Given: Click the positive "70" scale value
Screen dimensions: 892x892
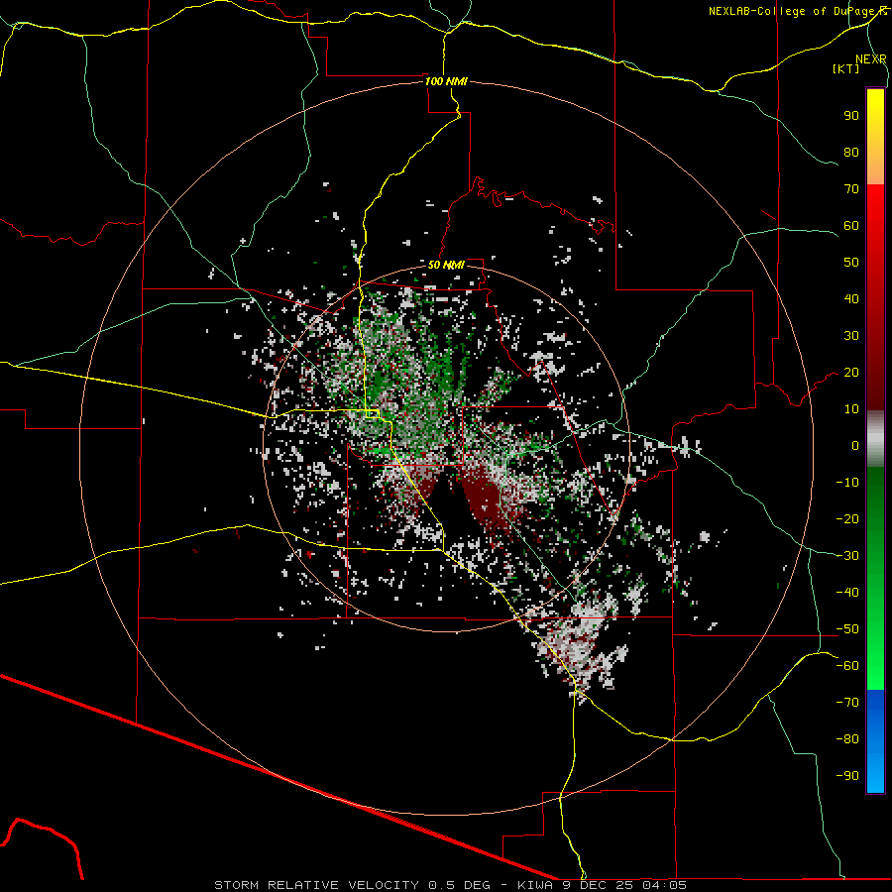Looking at the screenshot, I should pyautogui.click(x=851, y=189).
